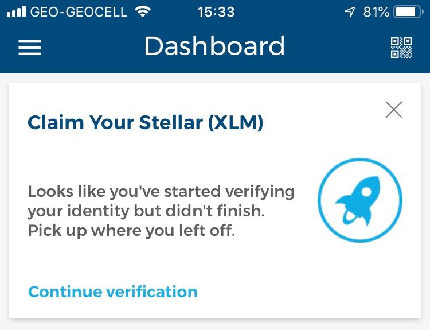Tap the (XLM) ticker in the heading
Screen dimensions: 430x330
[236, 122]
